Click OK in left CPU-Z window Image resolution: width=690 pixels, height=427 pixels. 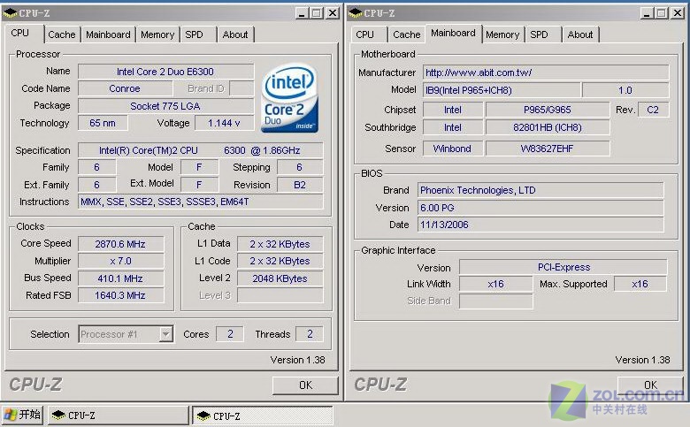tap(305, 385)
